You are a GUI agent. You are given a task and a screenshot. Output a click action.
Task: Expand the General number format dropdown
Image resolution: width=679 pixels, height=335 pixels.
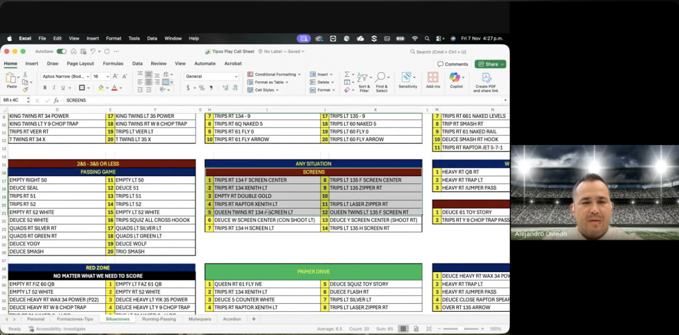click(x=212, y=76)
